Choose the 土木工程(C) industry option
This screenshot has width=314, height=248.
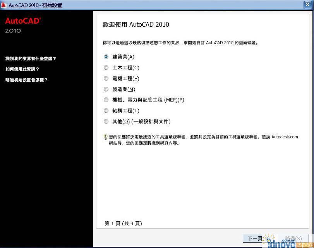(x=106, y=67)
